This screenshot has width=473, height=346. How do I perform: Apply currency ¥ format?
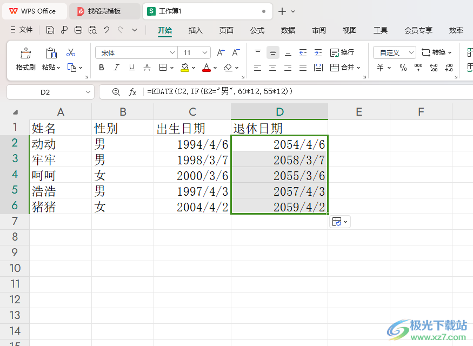click(x=381, y=68)
